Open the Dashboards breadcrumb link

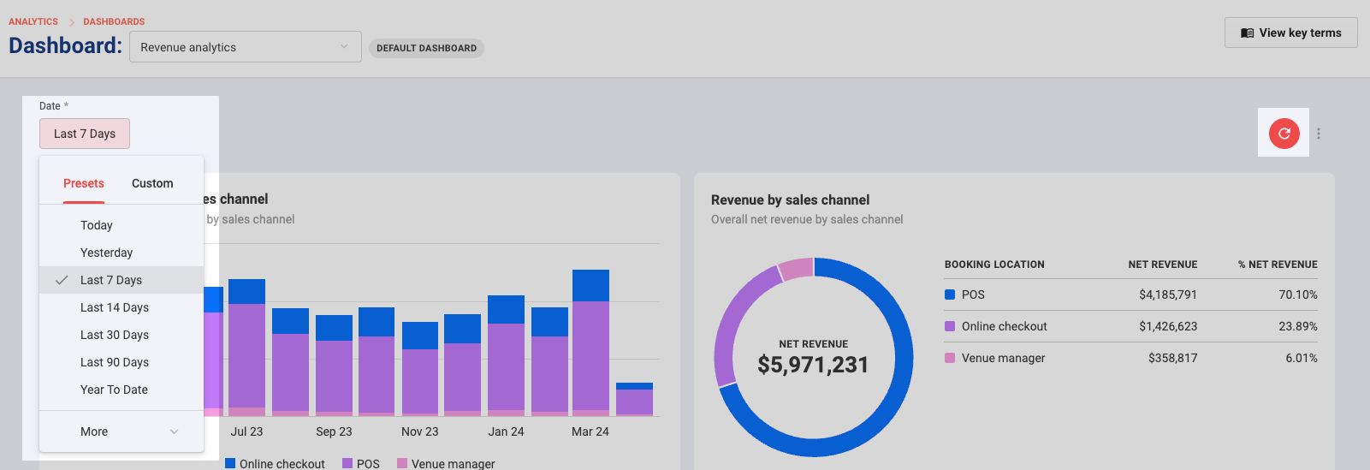click(114, 21)
